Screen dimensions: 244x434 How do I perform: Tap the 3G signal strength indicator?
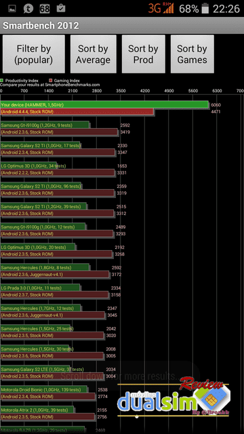(161, 8)
